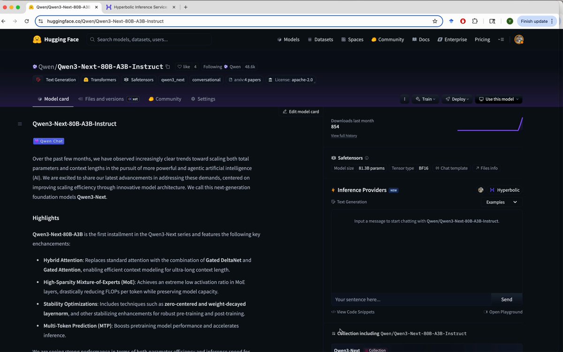The image size is (563, 352).
Task: Click the Text Generation tag
Action: coord(56,80)
